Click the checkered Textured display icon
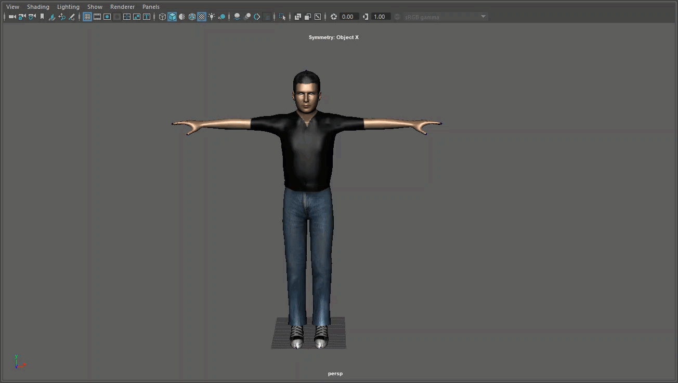The image size is (678, 383). coord(202,17)
